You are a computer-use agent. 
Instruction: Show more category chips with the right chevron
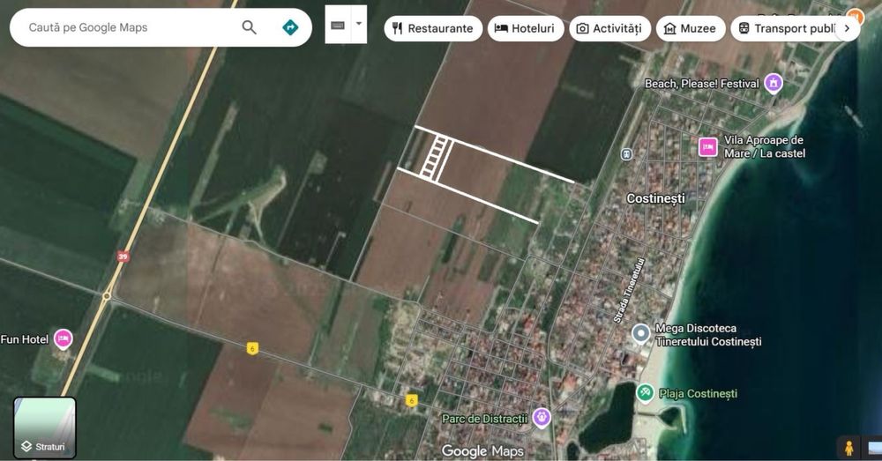(847, 28)
